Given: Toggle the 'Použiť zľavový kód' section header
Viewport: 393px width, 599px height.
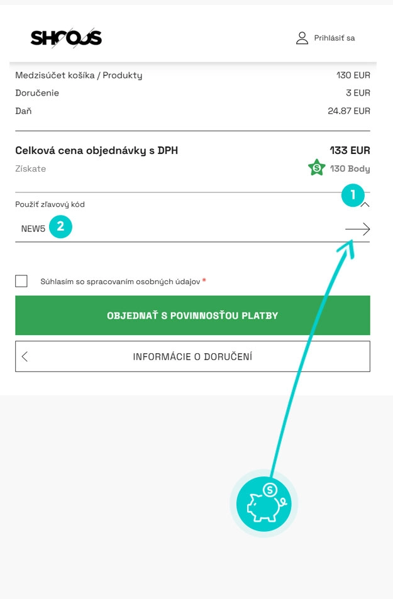Looking at the screenshot, I should tap(50, 204).
